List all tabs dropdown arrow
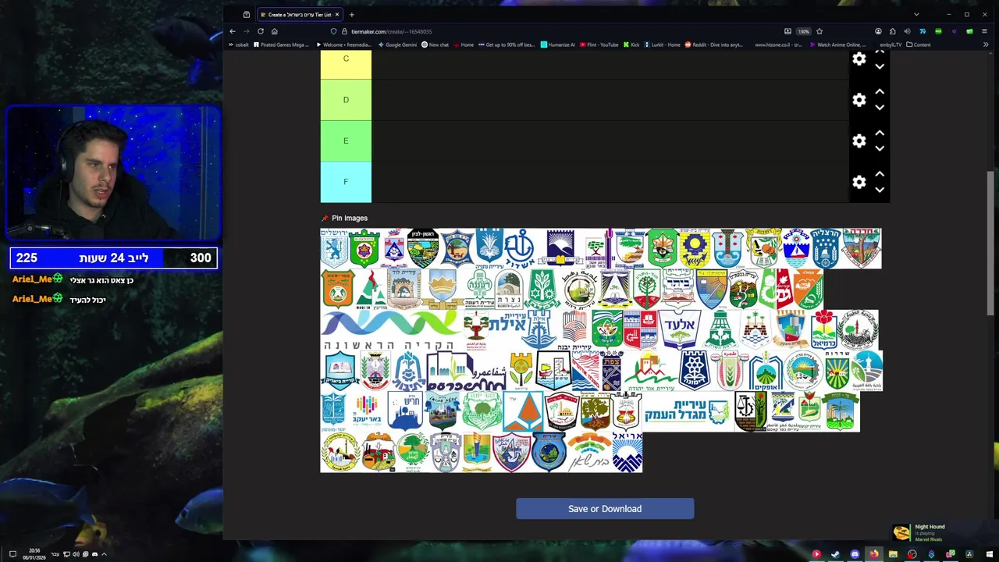 [916, 14]
